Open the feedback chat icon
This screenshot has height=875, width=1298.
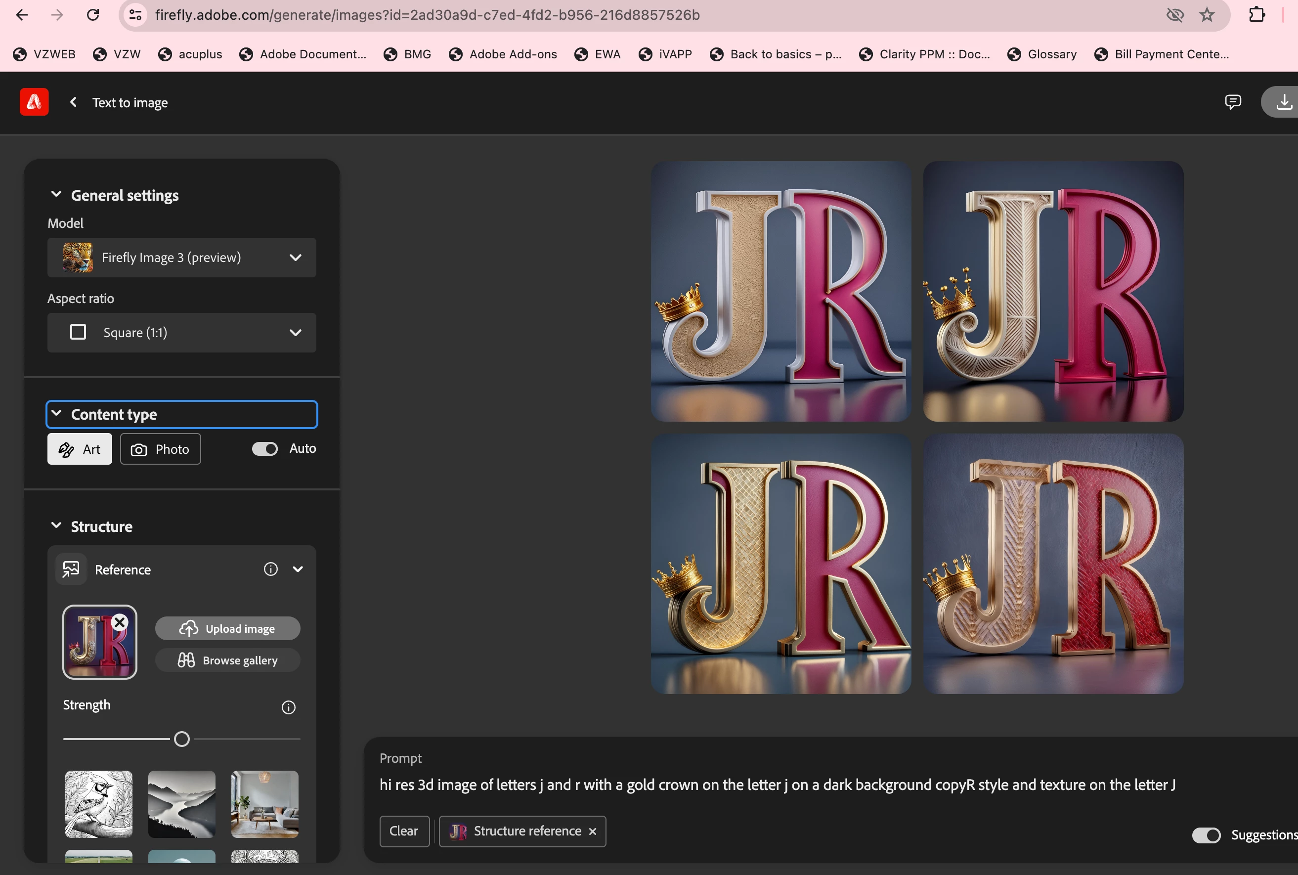1232,101
